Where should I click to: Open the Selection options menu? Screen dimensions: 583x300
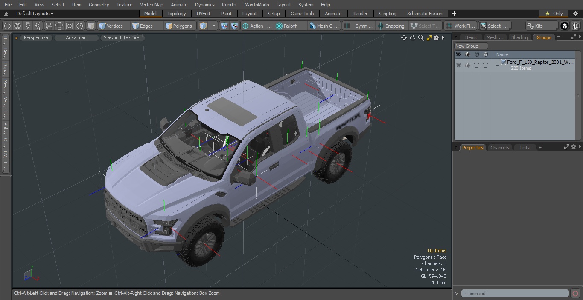coord(494,26)
